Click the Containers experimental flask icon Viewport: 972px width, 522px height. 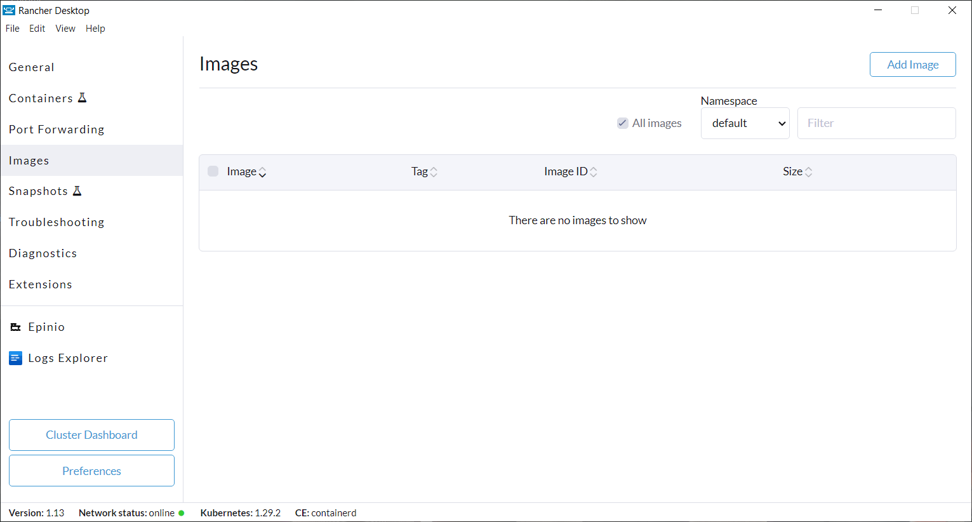[82, 98]
